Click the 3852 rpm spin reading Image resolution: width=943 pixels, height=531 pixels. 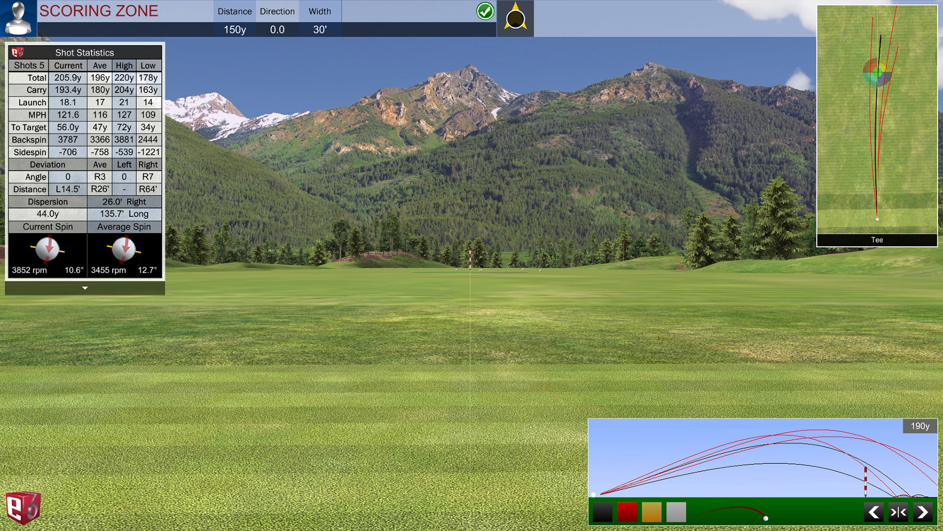29,270
